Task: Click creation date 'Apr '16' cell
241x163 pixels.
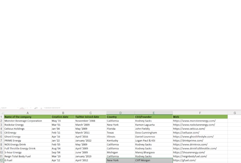Action: (63, 137)
